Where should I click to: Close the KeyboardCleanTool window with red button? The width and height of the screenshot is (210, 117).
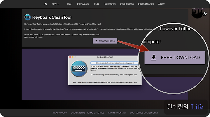[x=70, y=57]
